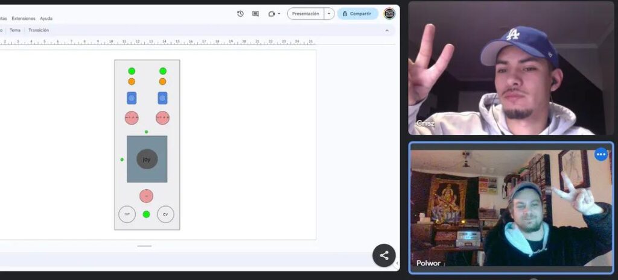The width and height of the screenshot is (618, 280).
Task: Click Crisz's video tile
Action: 511,67
